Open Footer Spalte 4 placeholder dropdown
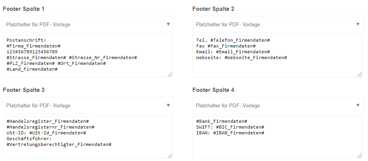The image size is (368, 161). tap(277, 105)
